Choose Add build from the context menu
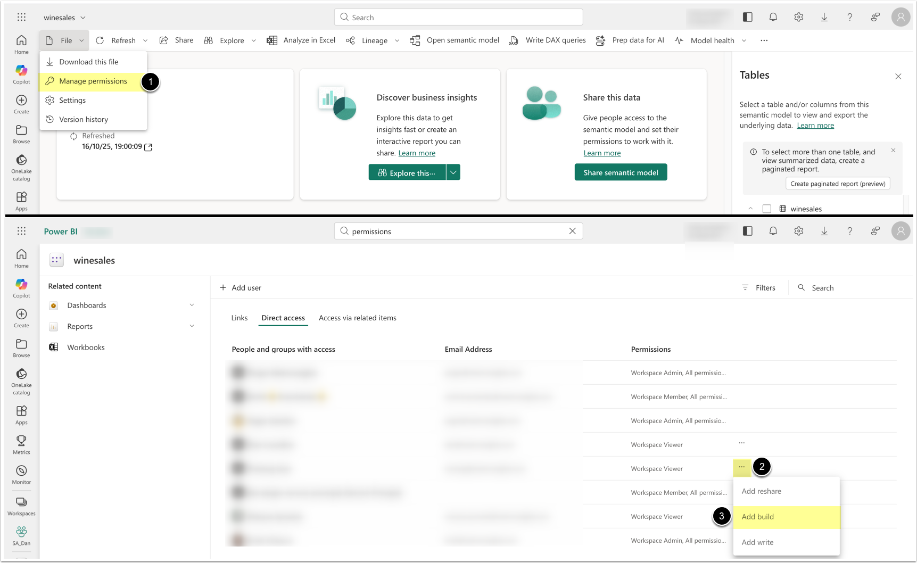 (786, 517)
